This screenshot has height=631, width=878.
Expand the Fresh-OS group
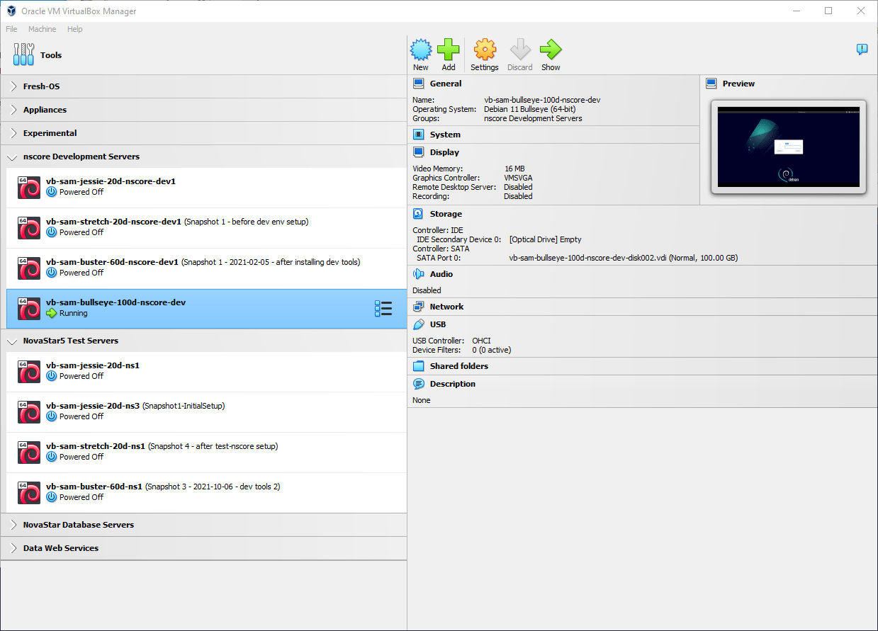[x=12, y=86]
